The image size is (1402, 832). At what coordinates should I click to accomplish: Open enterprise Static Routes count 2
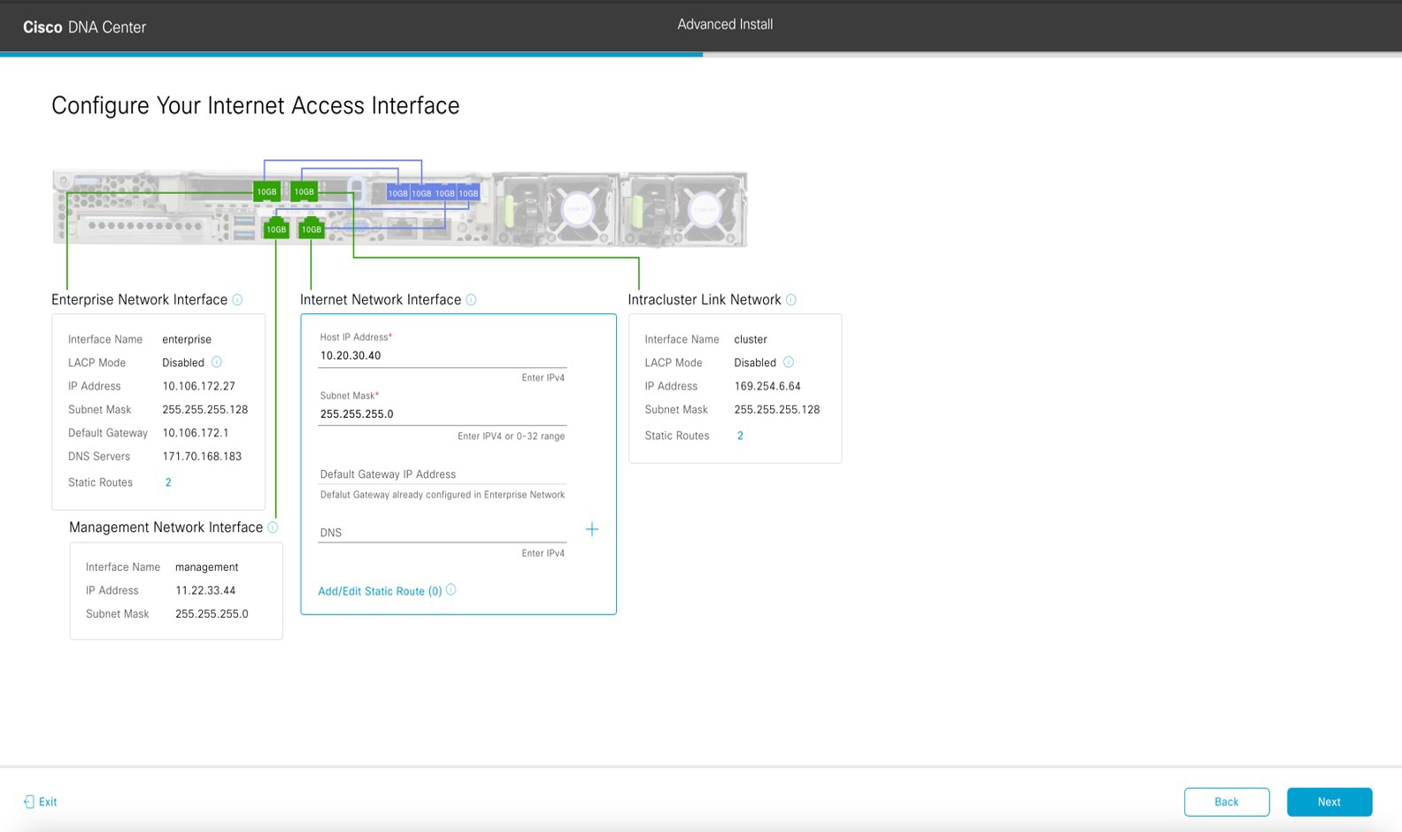(x=168, y=482)
